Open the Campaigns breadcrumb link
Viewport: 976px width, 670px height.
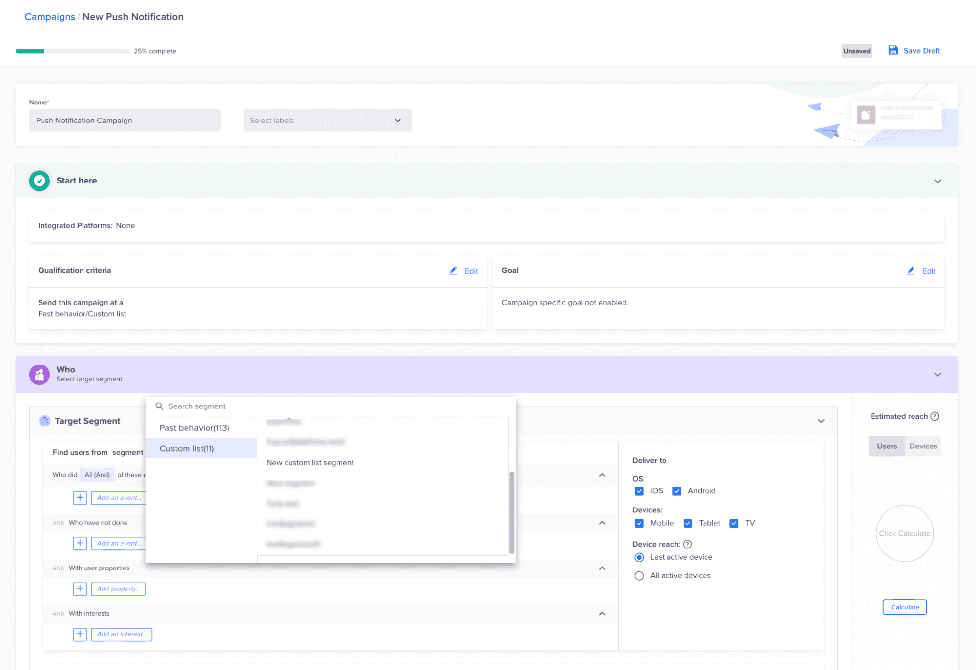(x=50, y=16)
